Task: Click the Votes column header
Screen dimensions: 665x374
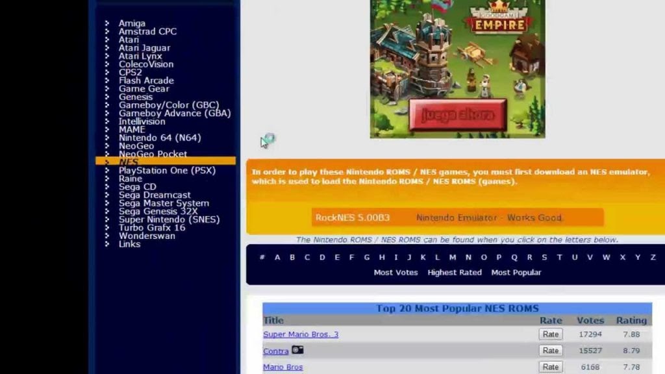Action: [590, 321]
